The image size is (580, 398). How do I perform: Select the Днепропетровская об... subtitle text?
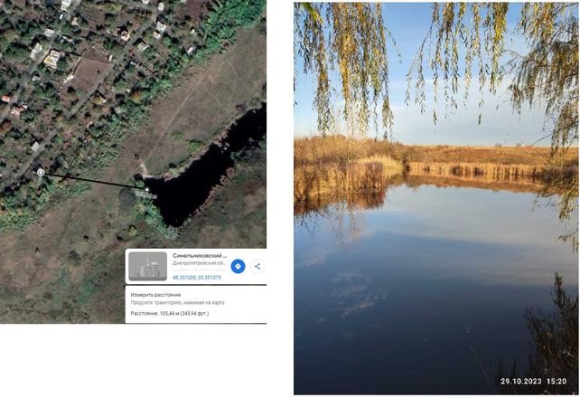tap(199, 263)
